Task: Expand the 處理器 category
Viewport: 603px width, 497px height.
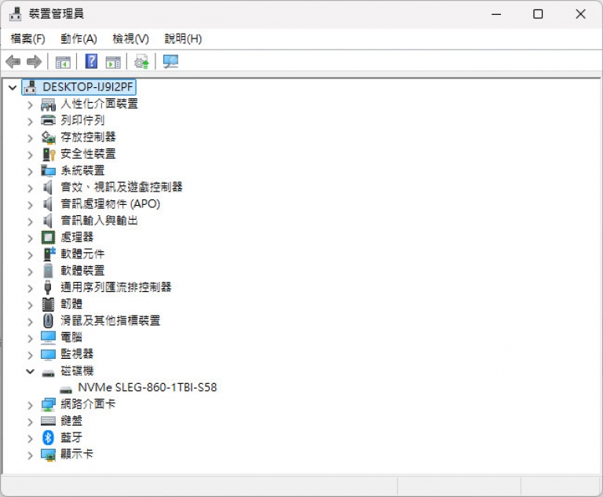Action: [30, 238]
